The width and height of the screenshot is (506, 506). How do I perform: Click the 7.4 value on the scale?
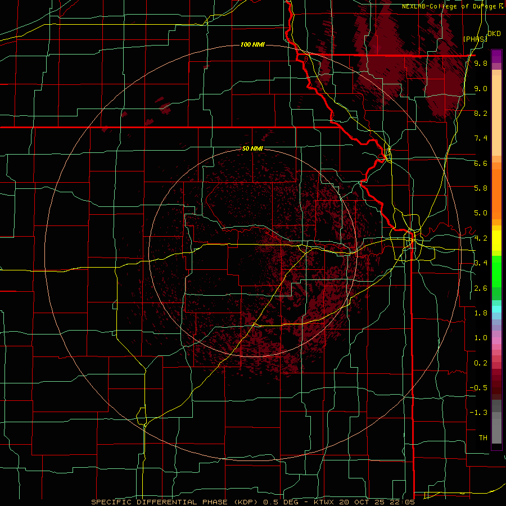coord(481,138)
